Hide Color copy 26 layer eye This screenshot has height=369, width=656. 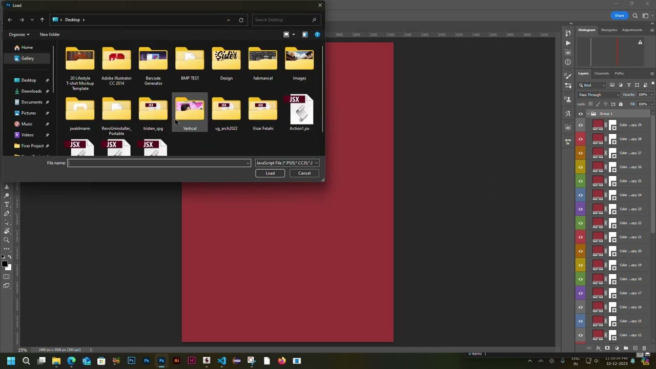coord(581,167)
